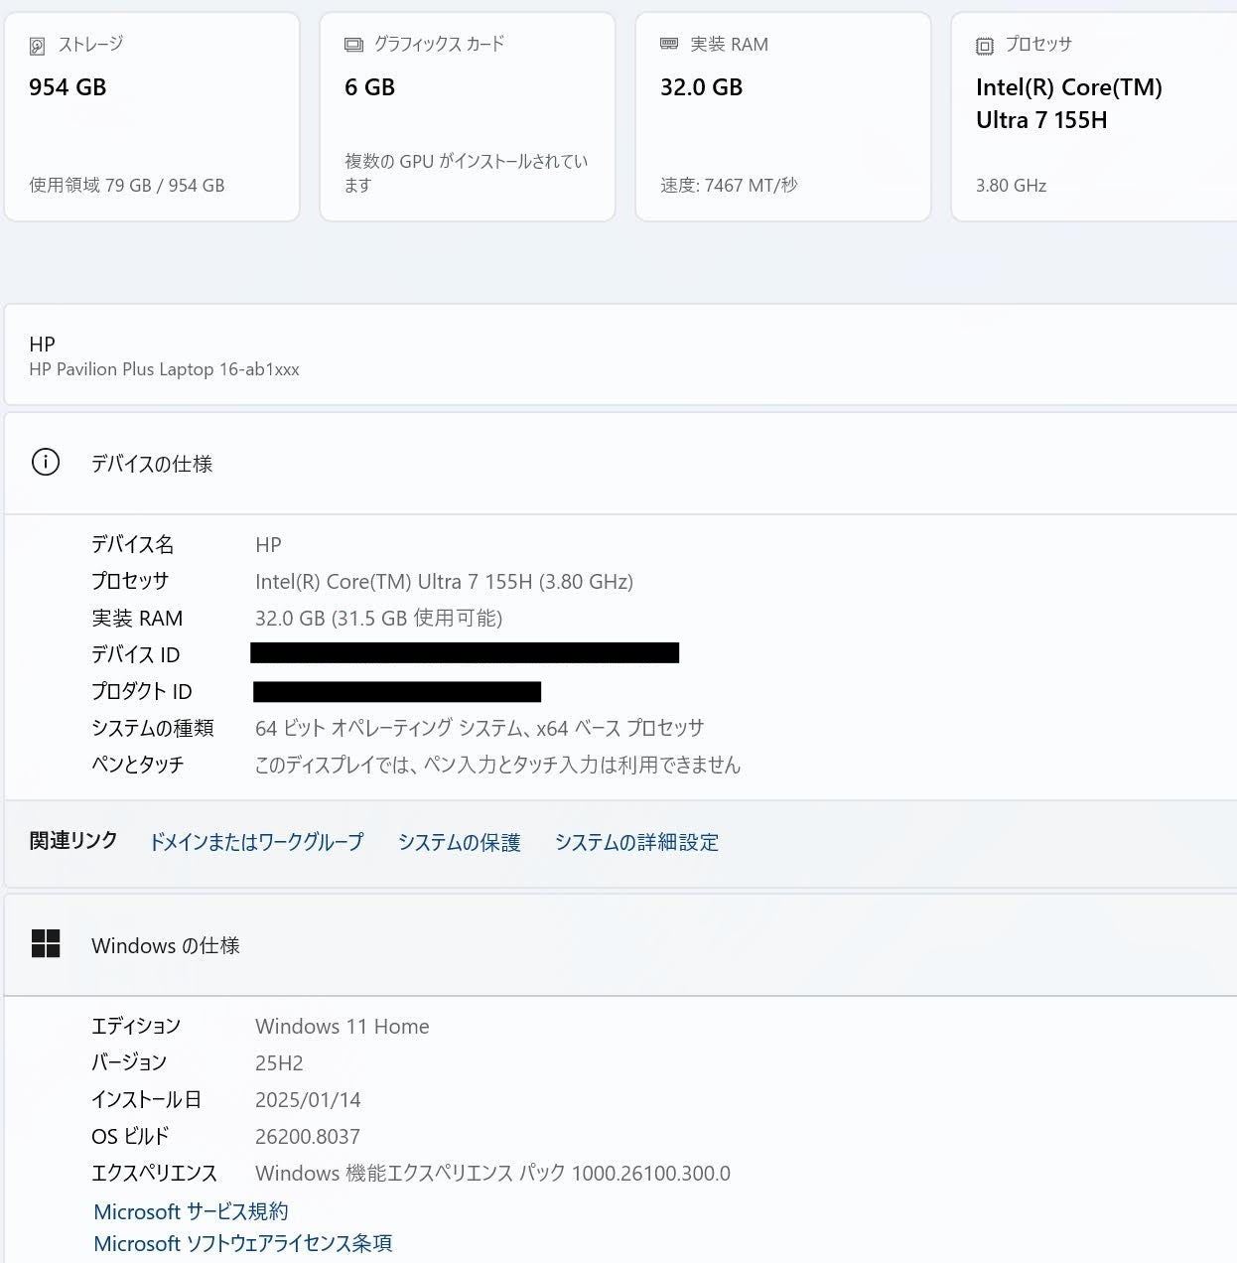
Task: Open the 実装 RAM 32.0 GB card
Action: click(x=783, y=117)
